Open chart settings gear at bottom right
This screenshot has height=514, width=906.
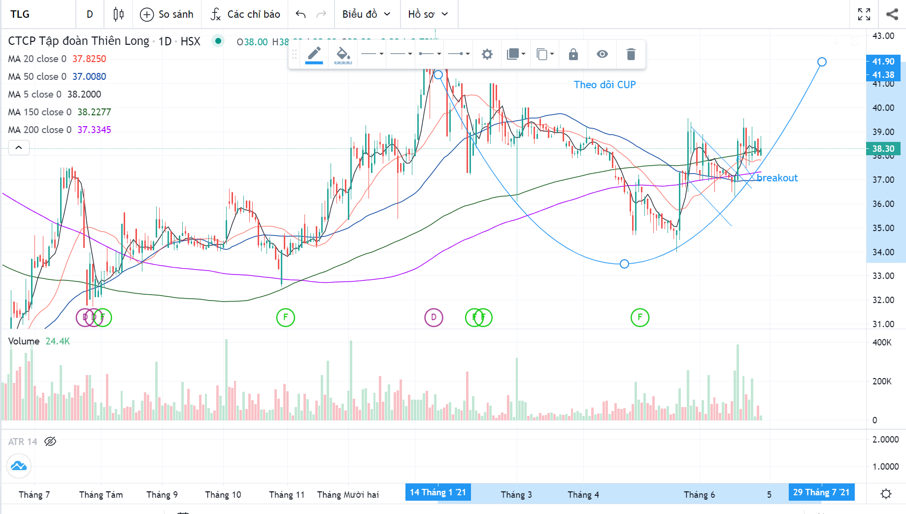[x=886, y=493]
